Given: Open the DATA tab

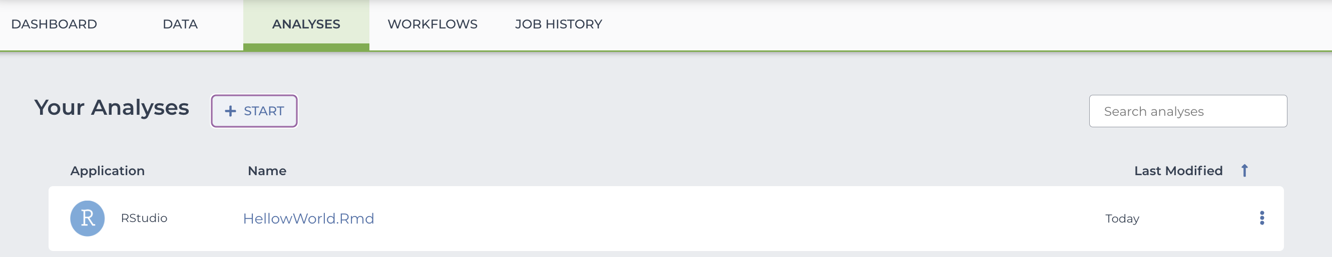Looking at the screenshot, I should 181,24.
